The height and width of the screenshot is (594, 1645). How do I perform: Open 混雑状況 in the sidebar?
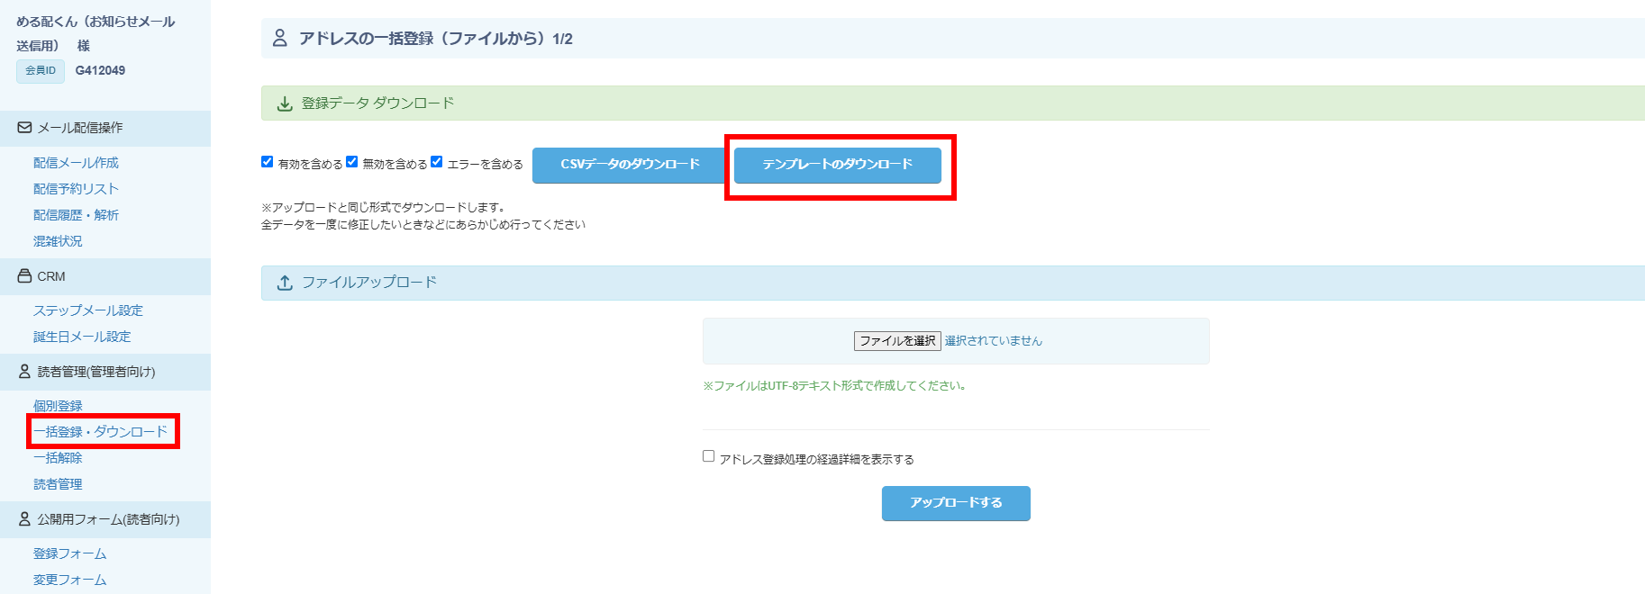[58, 241]
